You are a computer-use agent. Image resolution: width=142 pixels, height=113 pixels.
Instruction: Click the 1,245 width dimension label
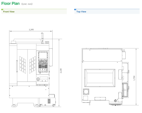coord(31,30)
